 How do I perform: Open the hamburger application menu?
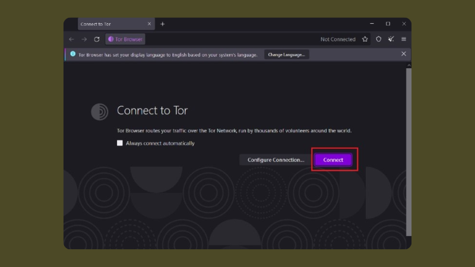pos(404,39)
